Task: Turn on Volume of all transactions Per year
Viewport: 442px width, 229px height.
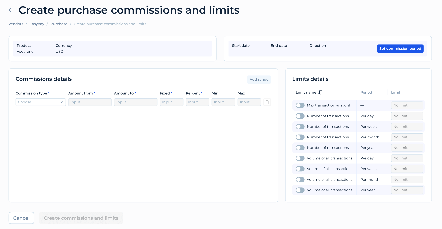Action: click(x=300, y=190)
